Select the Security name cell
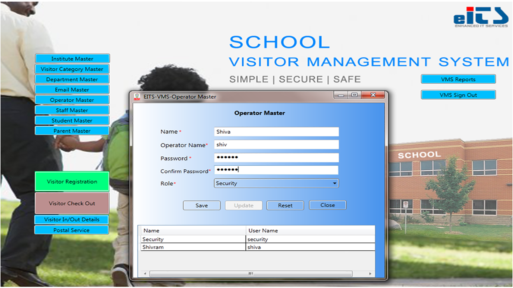 194,239
